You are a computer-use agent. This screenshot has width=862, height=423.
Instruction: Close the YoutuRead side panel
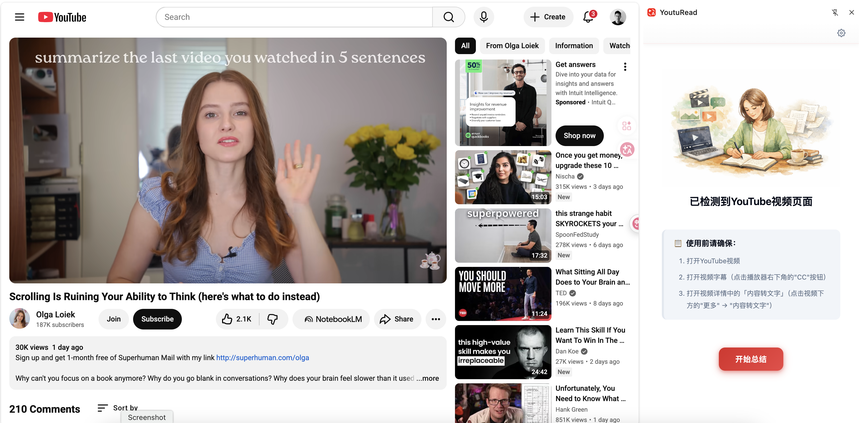(852, 12)
